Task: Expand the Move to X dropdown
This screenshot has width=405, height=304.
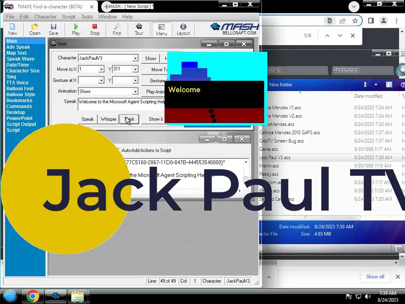Action: pyautogui.click(x=101, y=69)
